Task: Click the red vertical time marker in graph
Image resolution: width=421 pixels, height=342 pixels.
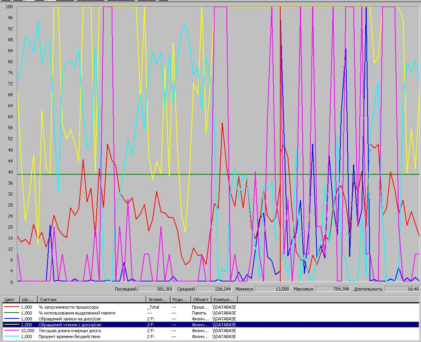Action: coord(280,118)
